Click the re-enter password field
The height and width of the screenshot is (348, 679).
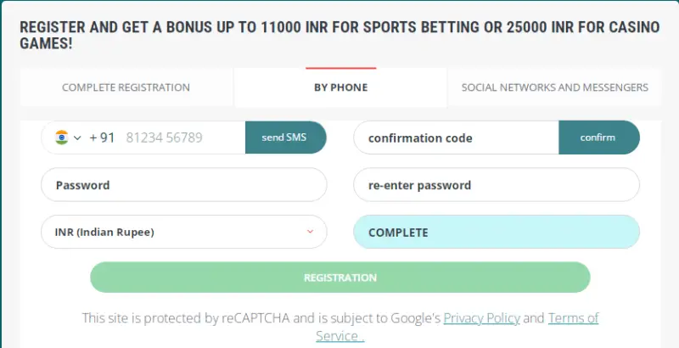496,185
